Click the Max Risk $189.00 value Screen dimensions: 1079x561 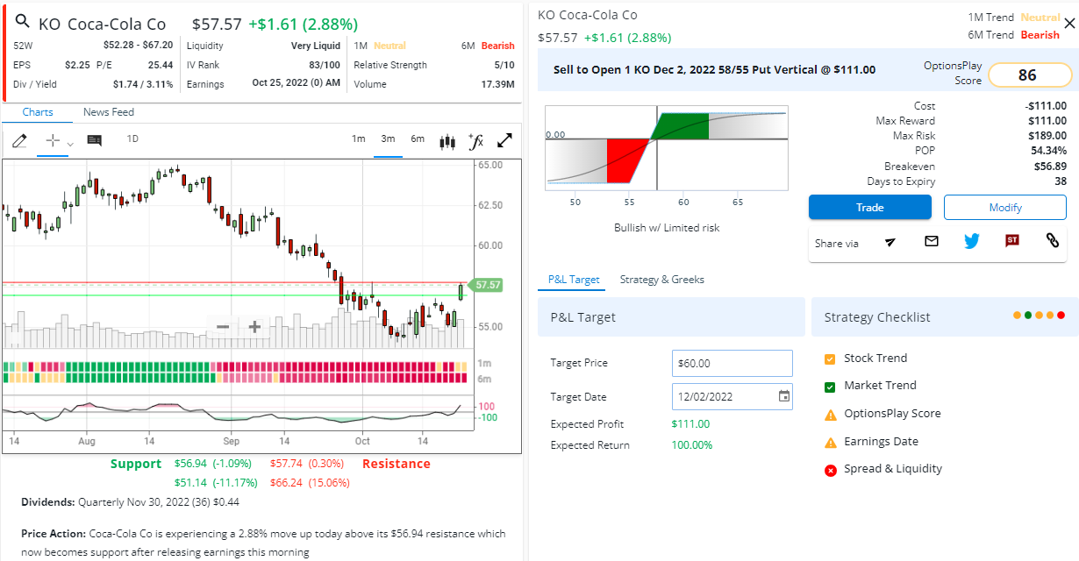coord(1047,136)
